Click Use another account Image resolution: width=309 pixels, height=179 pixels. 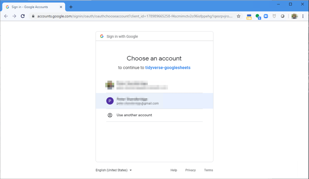(x=134, y=115)
